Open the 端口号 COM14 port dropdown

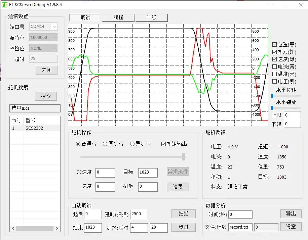43,27
